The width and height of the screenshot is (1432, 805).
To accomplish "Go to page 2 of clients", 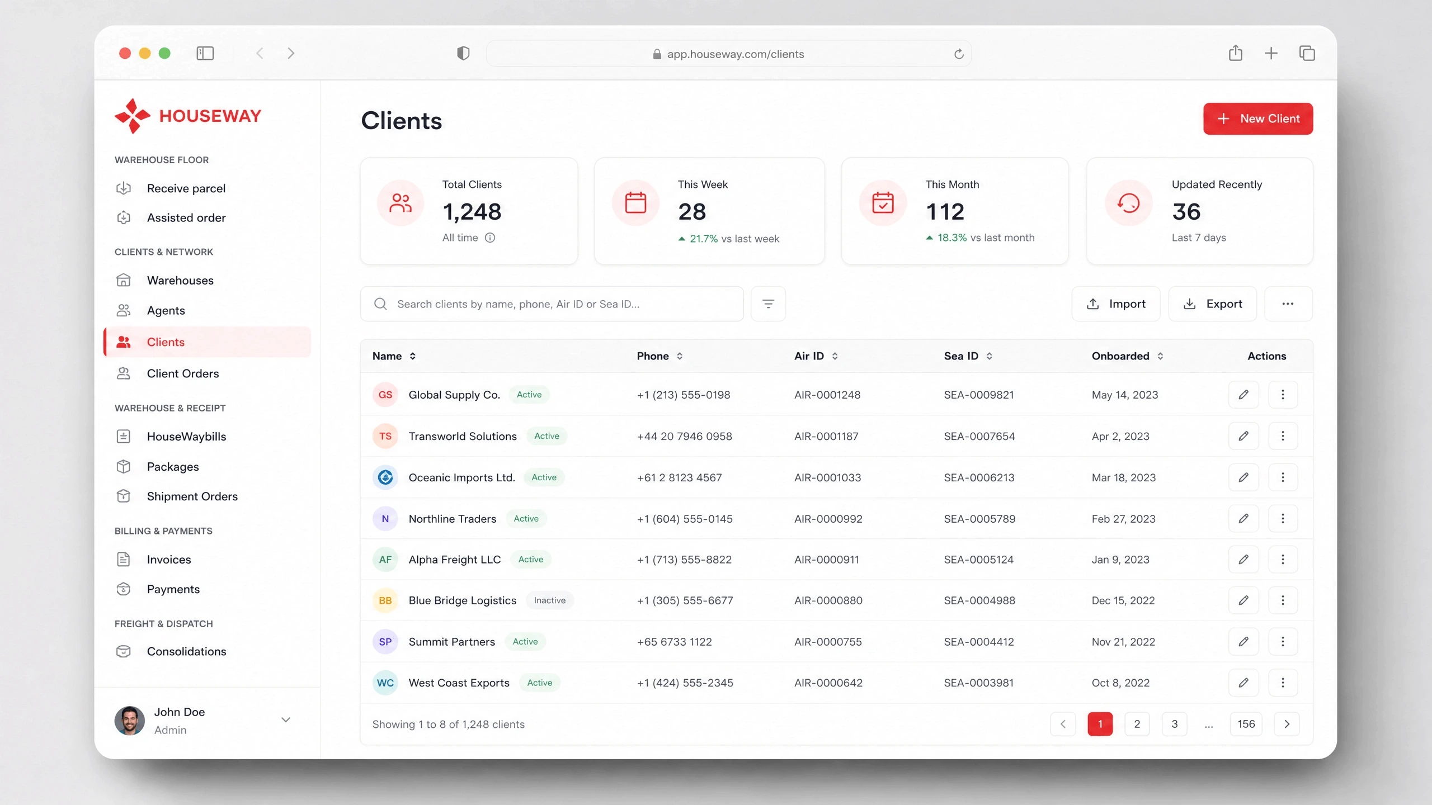I will click(1137, 724).
